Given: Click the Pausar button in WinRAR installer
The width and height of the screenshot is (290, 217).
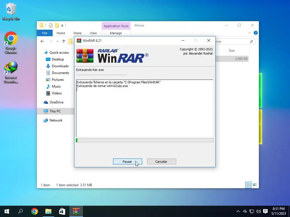Looking at the screenshot, I should click(127, 161).
